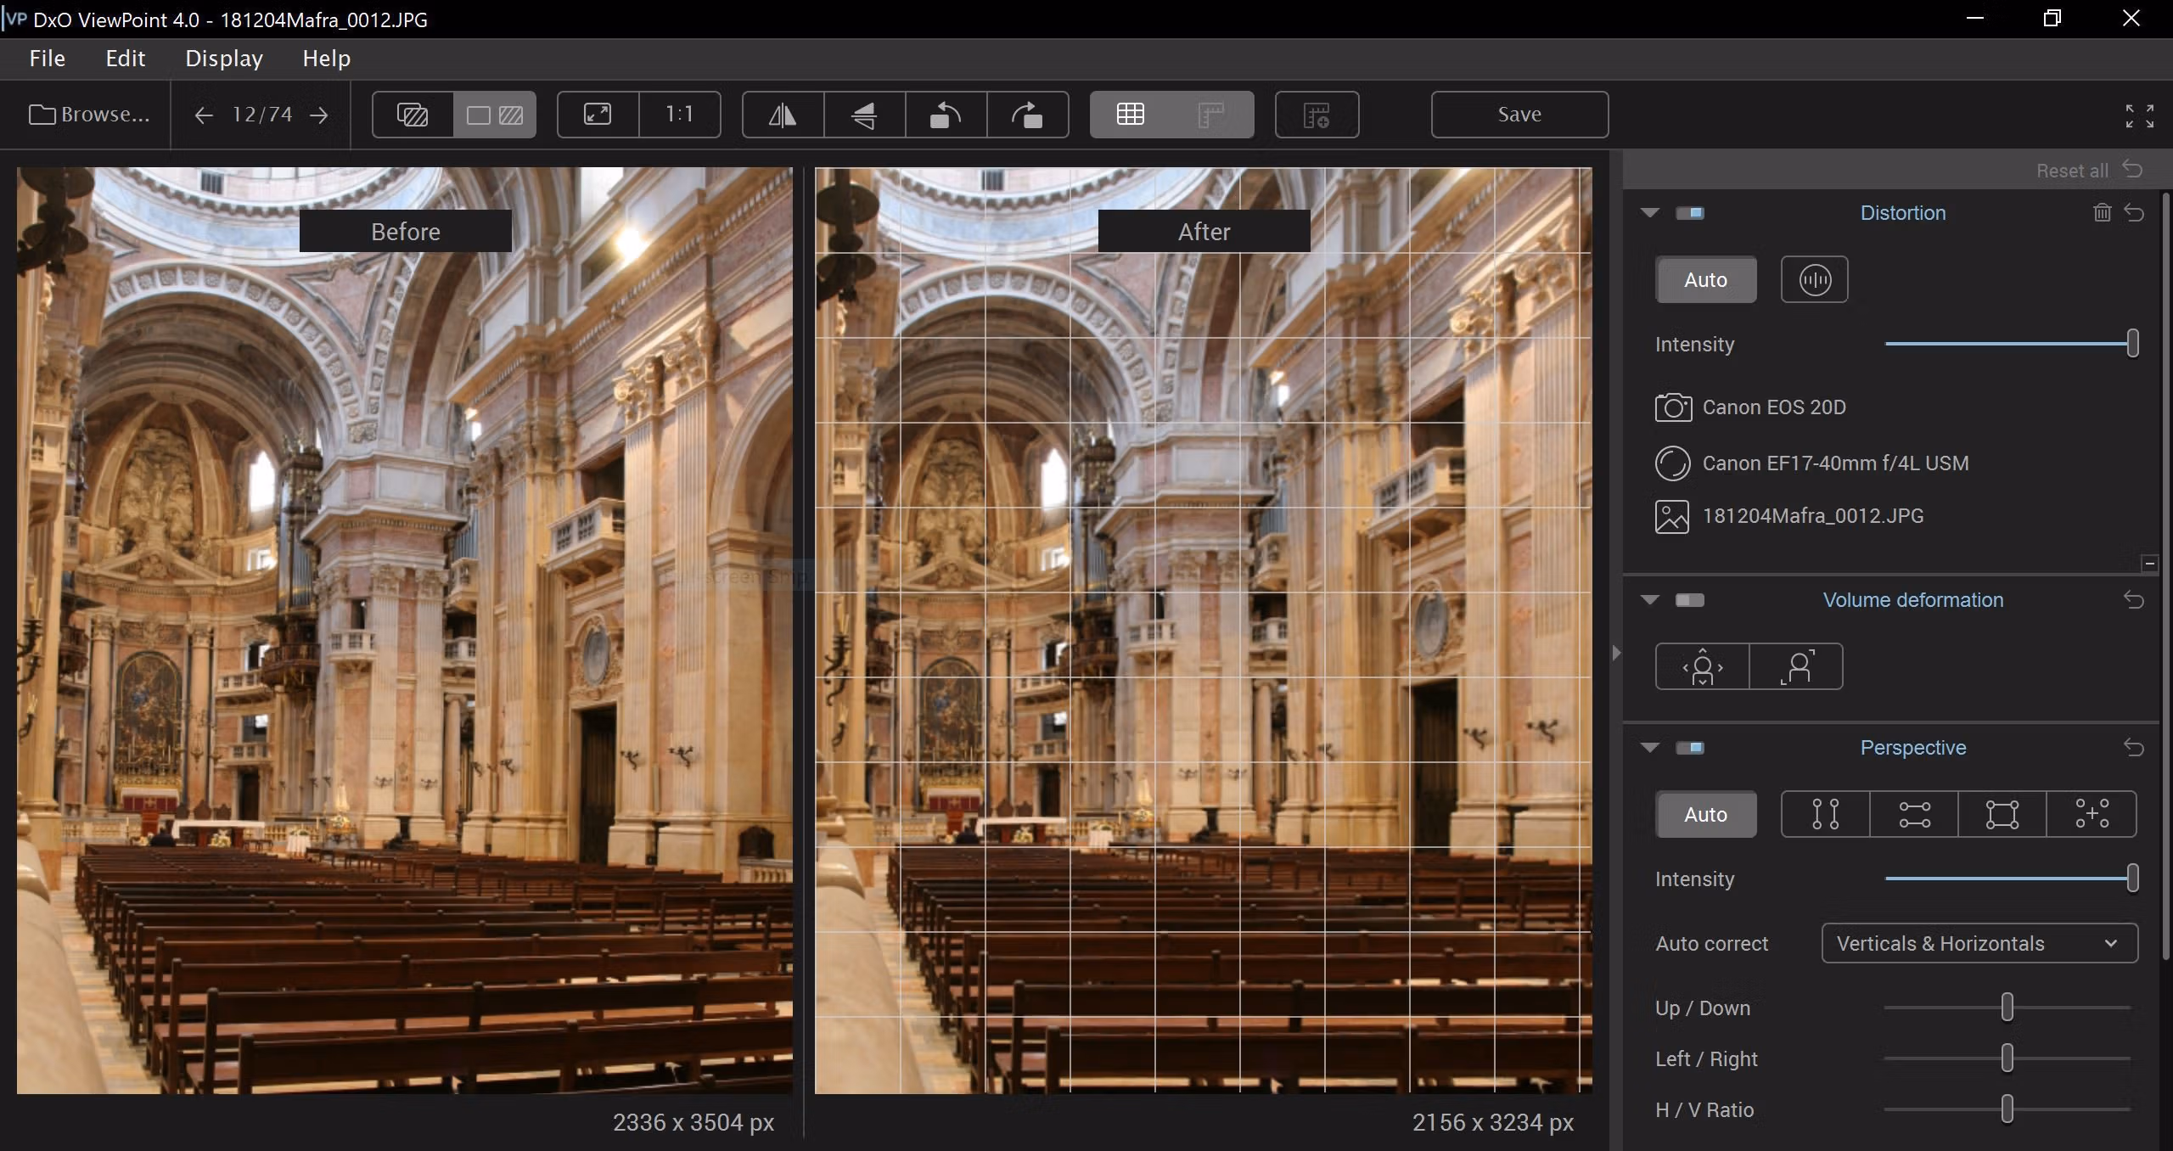Screen dimensions: 2173x1151
Task: Select force rectangle perspective tool
Action: click(x=2002, y=814)
